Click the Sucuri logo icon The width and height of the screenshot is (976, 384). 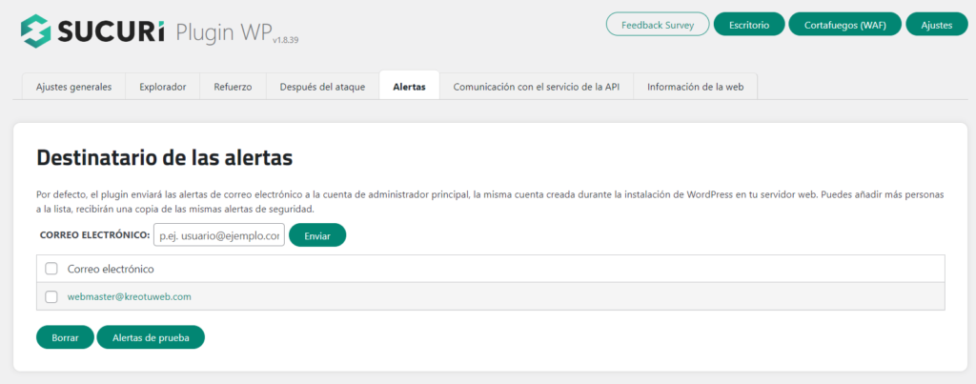pyautogui.click(x=35, y=30)
